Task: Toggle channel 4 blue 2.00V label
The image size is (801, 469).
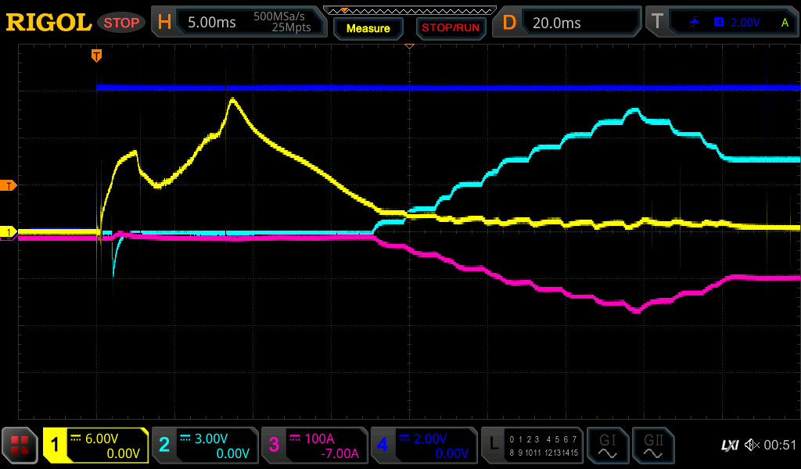Action: (424, 446)
